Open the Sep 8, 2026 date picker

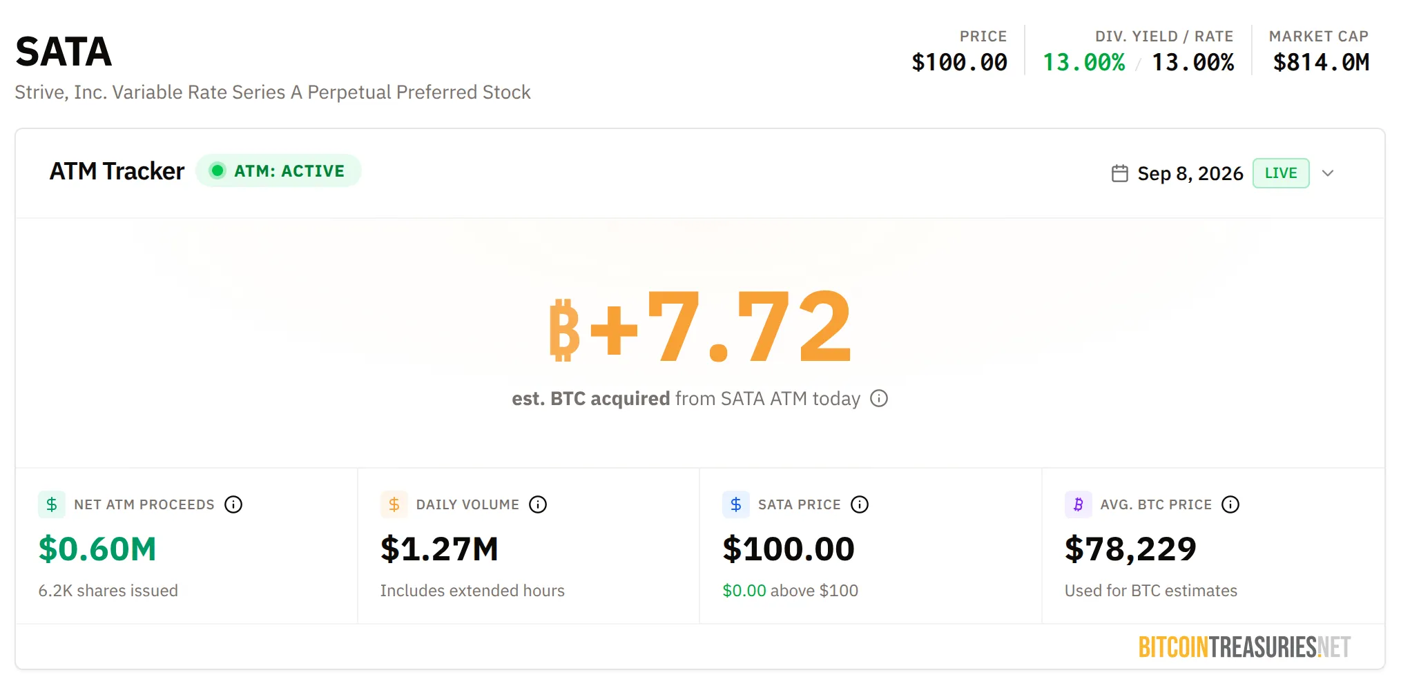coord(1190,173)
